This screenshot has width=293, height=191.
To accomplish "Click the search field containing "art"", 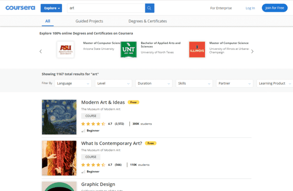I will pos(105,8).
